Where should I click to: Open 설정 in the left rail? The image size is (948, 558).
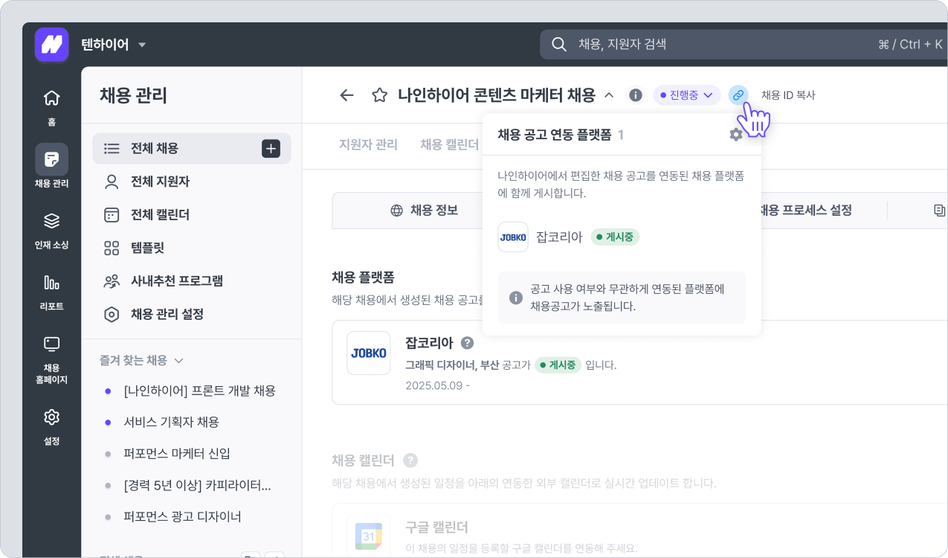pyautogui.click(x=51, y=426)
